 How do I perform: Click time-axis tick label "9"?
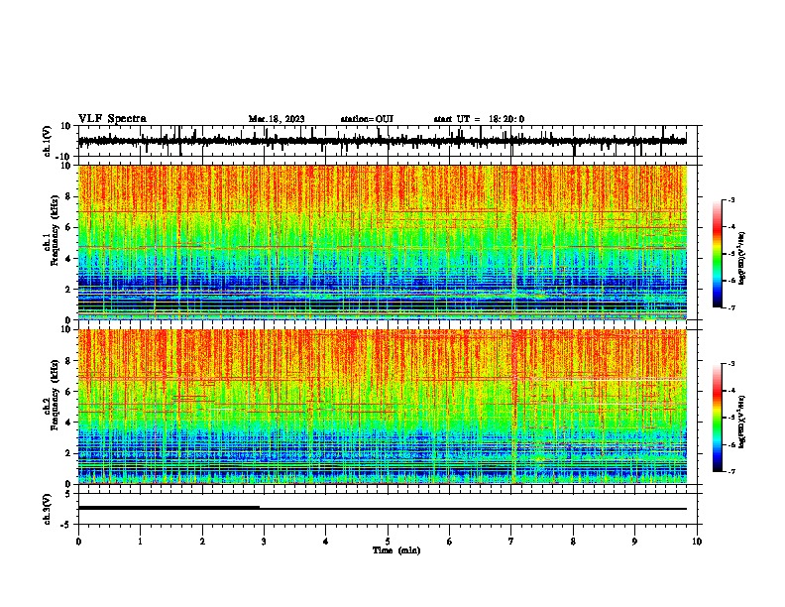[634, 542]
